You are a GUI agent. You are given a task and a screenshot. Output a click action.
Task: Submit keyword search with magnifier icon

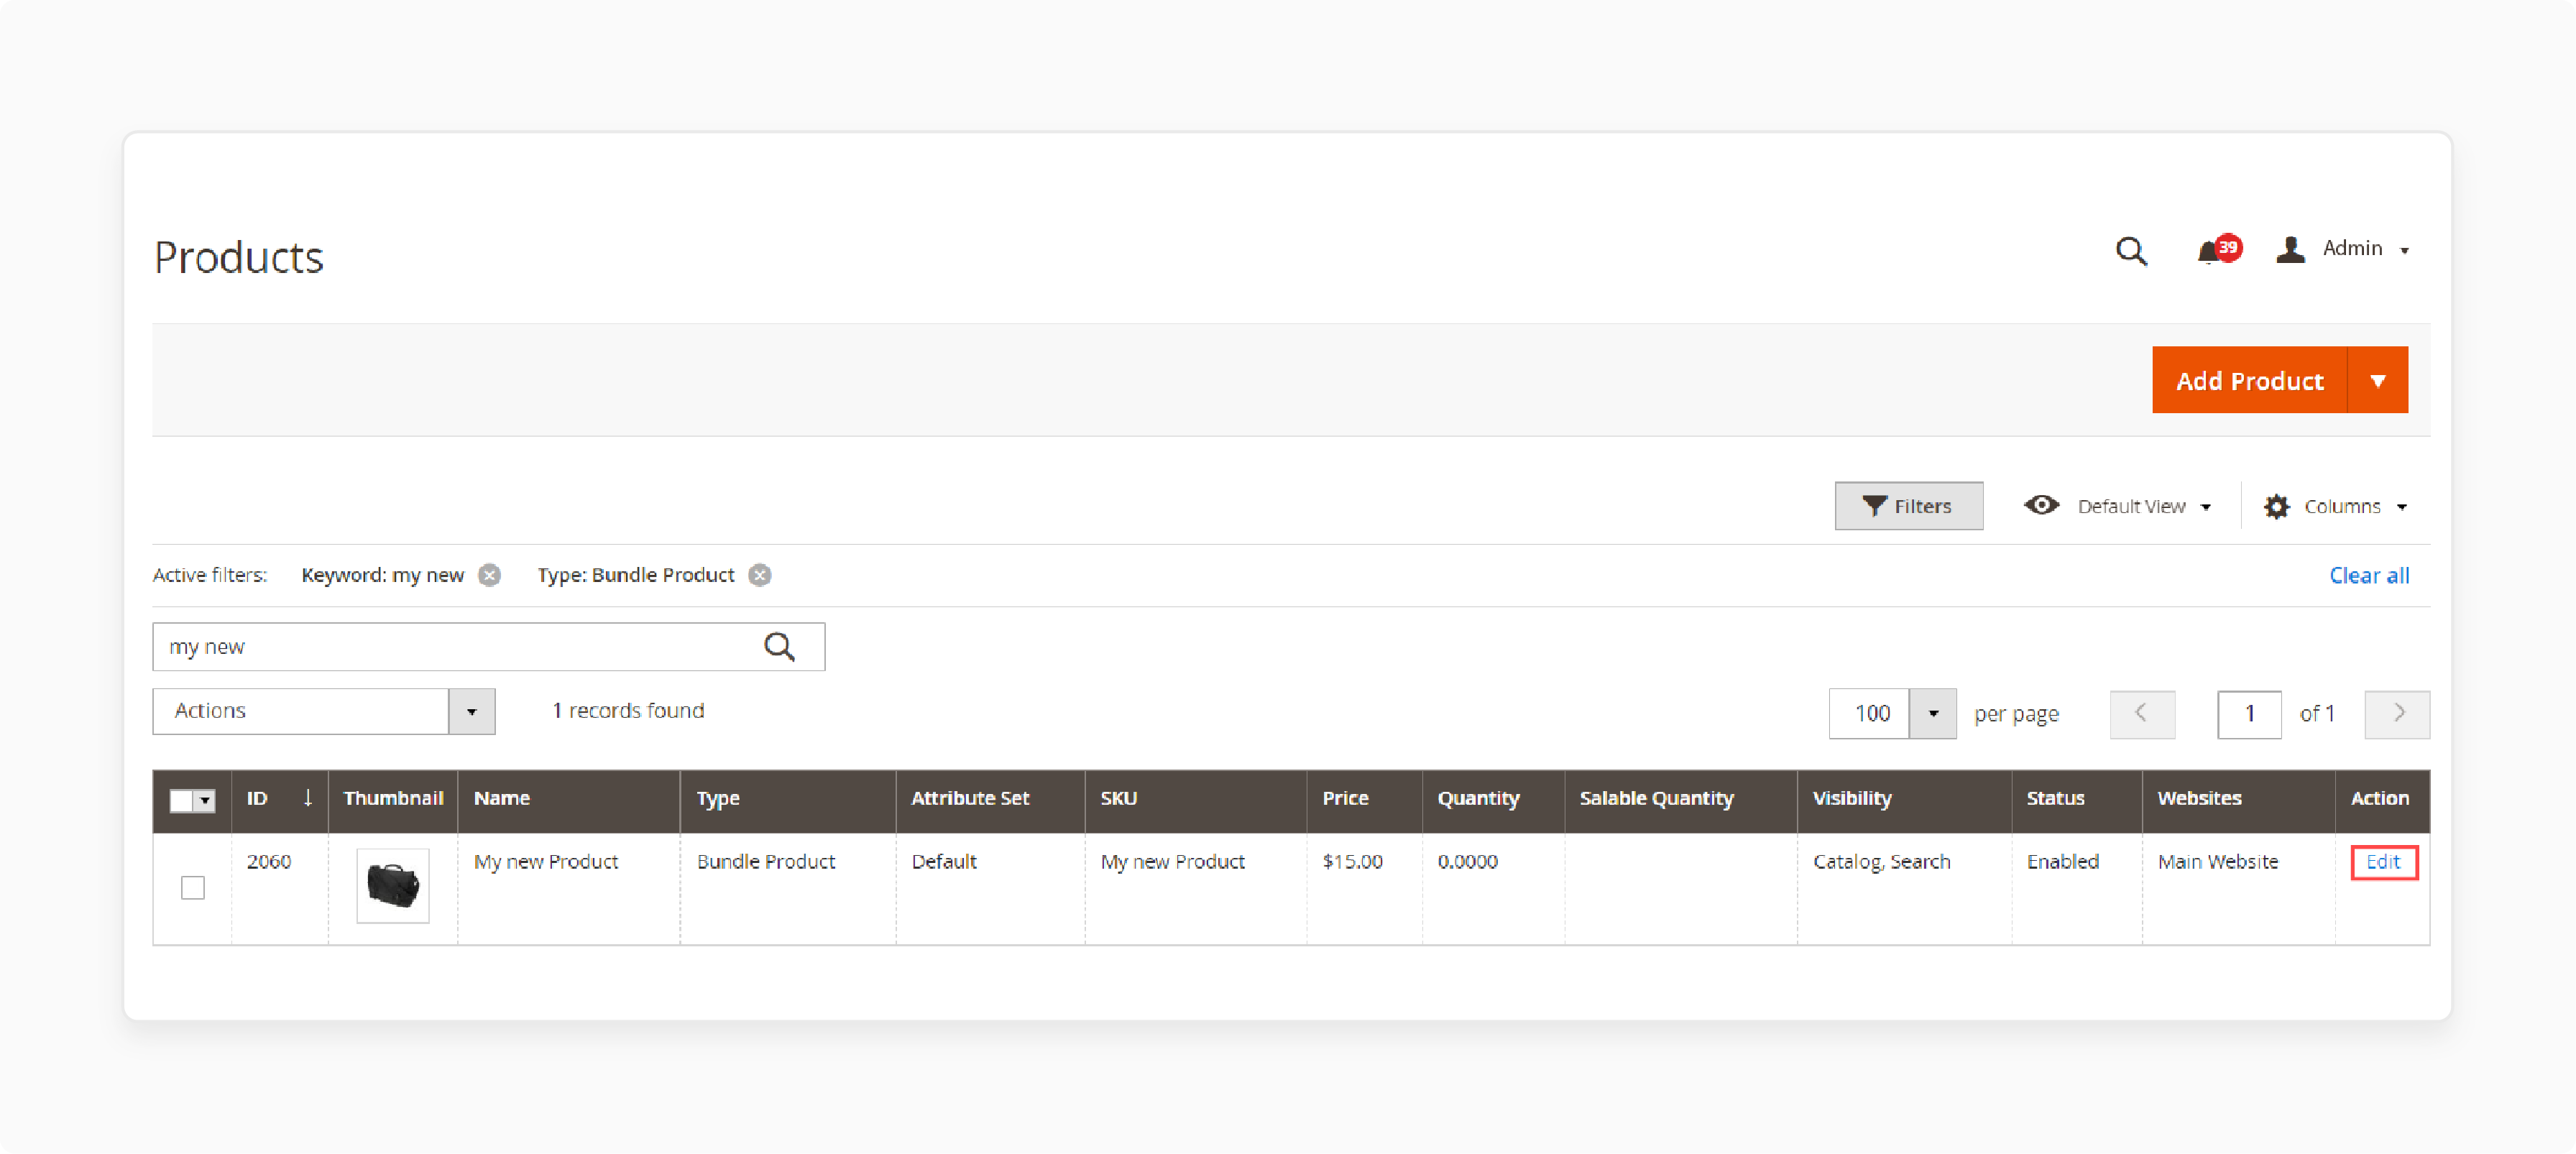pos(779,647)
